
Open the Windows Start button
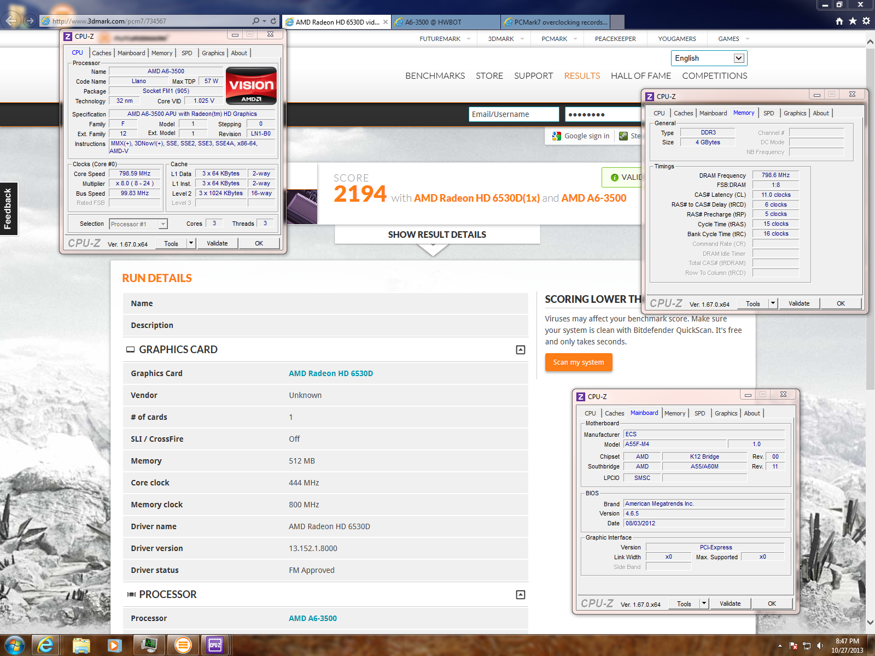[x=14, y=646]
